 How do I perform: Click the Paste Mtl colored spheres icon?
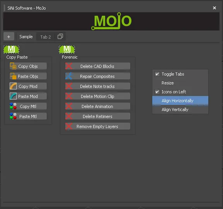click(x=13, y=116)
